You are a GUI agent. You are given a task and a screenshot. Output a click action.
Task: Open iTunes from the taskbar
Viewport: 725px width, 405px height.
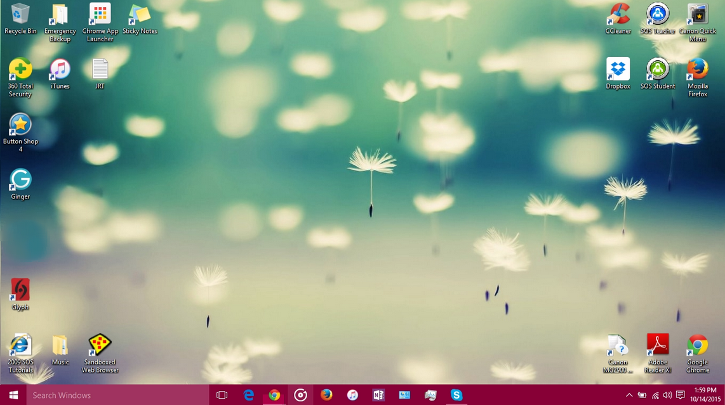point(352,395)
